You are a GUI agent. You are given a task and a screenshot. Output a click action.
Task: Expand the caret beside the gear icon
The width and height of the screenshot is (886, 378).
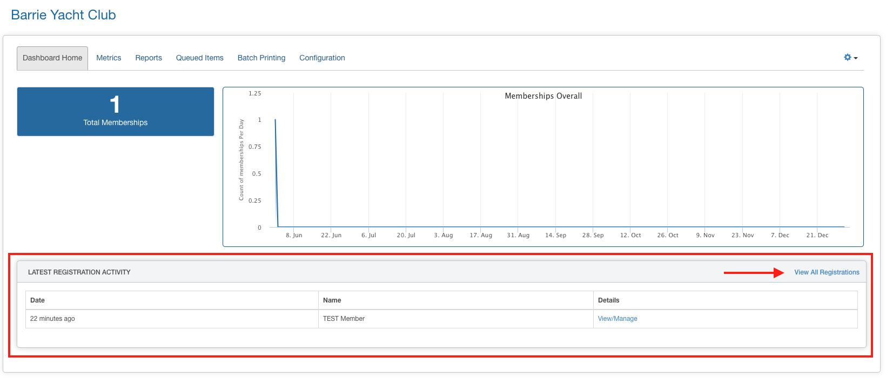point(856,58)
